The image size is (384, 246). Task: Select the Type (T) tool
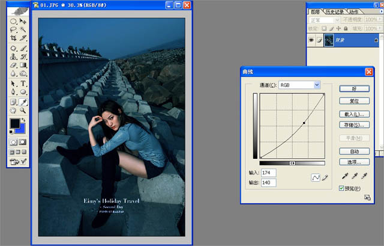[23, 83]
